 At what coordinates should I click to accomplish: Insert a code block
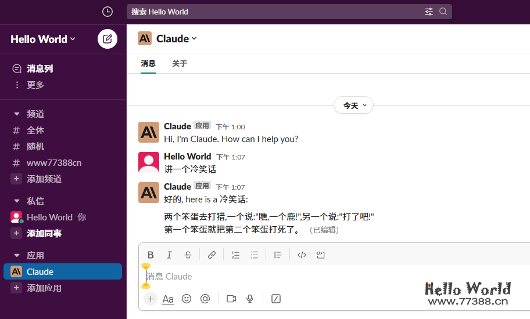point(320,255)
